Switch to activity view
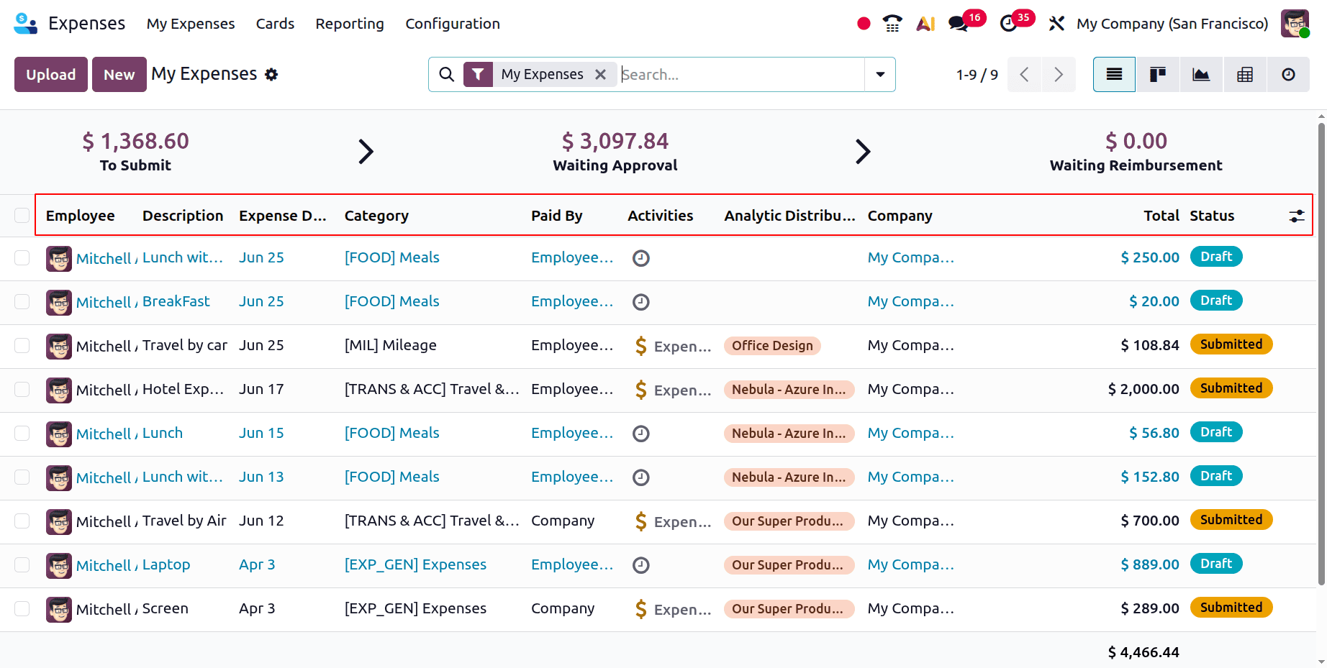Viewport: 1327px width, 668px height. [x=1288, y=74]
